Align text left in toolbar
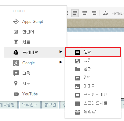The height and width of the screenshot is (121, 124). tap(75, 13)
